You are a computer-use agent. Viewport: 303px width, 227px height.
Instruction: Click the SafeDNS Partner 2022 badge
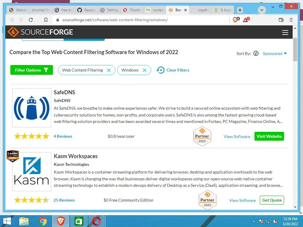202,136
